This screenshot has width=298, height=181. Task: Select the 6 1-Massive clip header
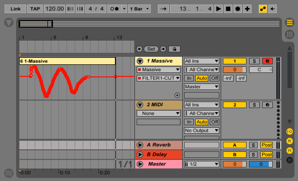pos(67,61)
